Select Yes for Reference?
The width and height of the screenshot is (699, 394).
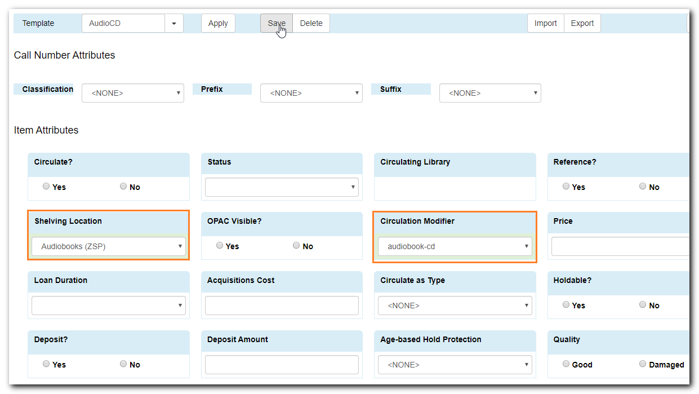pyautogui.click(x=566, y=187)
